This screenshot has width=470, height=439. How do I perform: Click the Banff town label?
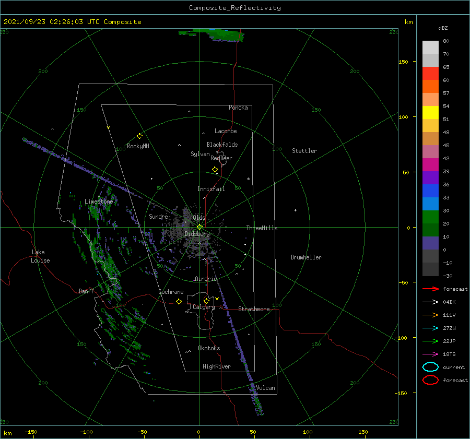[x=86, y=291]
